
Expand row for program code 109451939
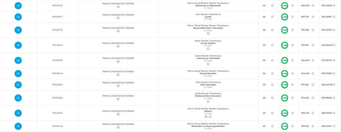[x=18, y=60]
